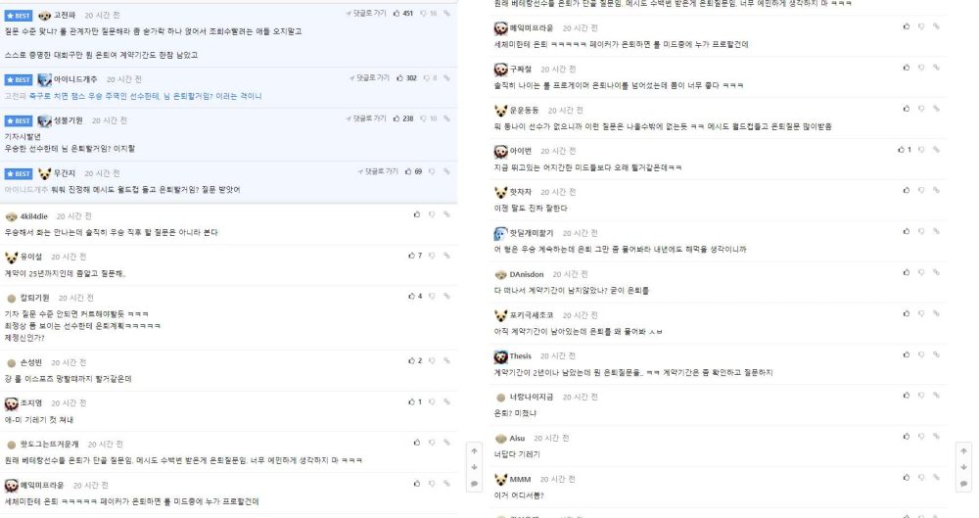Click the link icon on Aisu's comment
The width and height of the screenshot is (979, 518).
(x=936, y=437)
